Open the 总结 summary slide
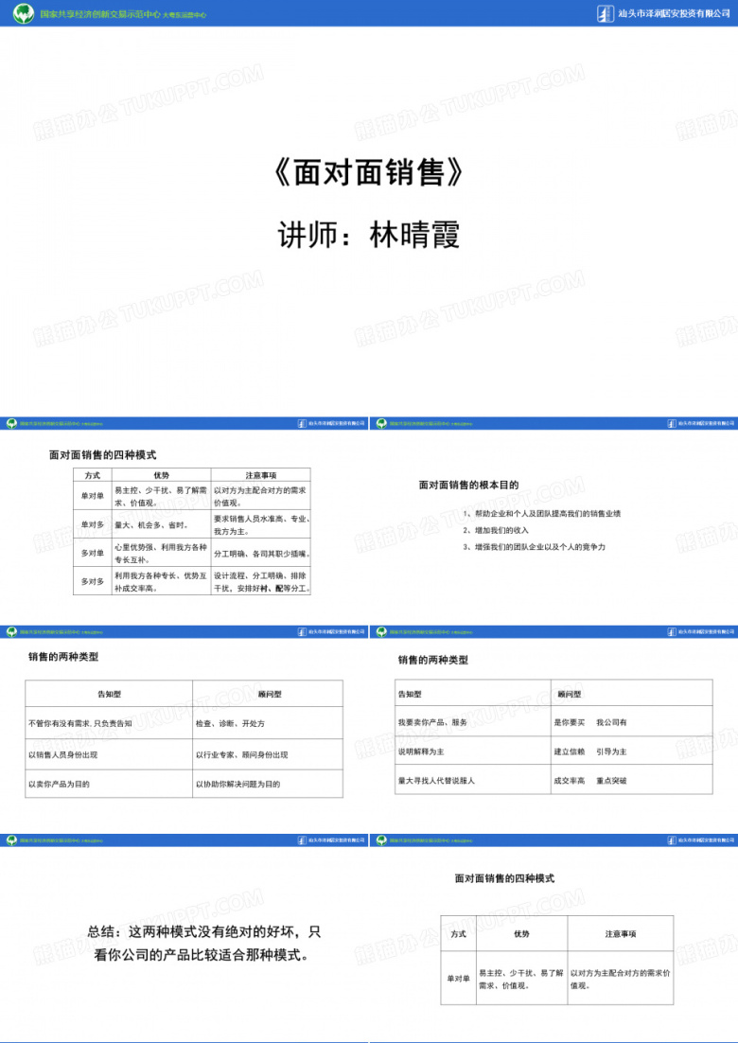738x1043 pixels. (184, 938)
